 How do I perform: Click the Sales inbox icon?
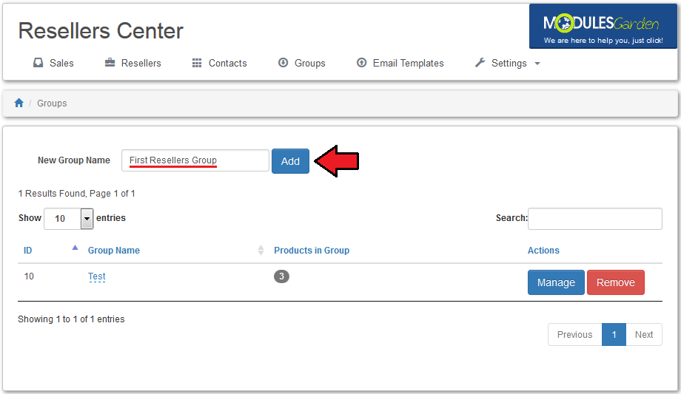[38, 63]
